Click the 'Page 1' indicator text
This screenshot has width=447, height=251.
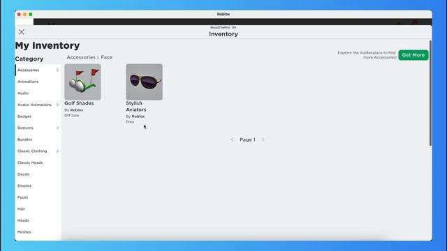click(x=247, y=139)
